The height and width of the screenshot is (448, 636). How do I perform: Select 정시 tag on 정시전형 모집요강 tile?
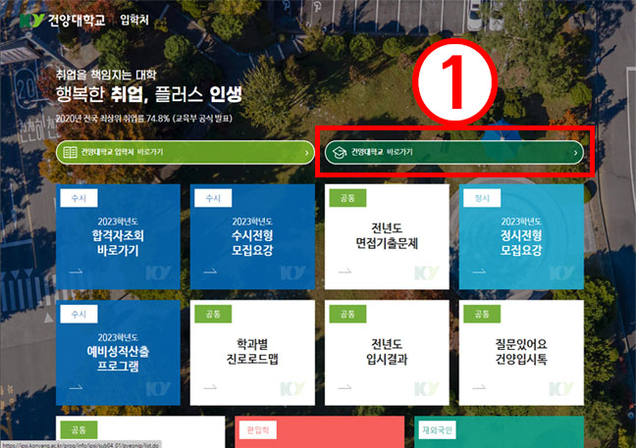[x=481, y=198]
